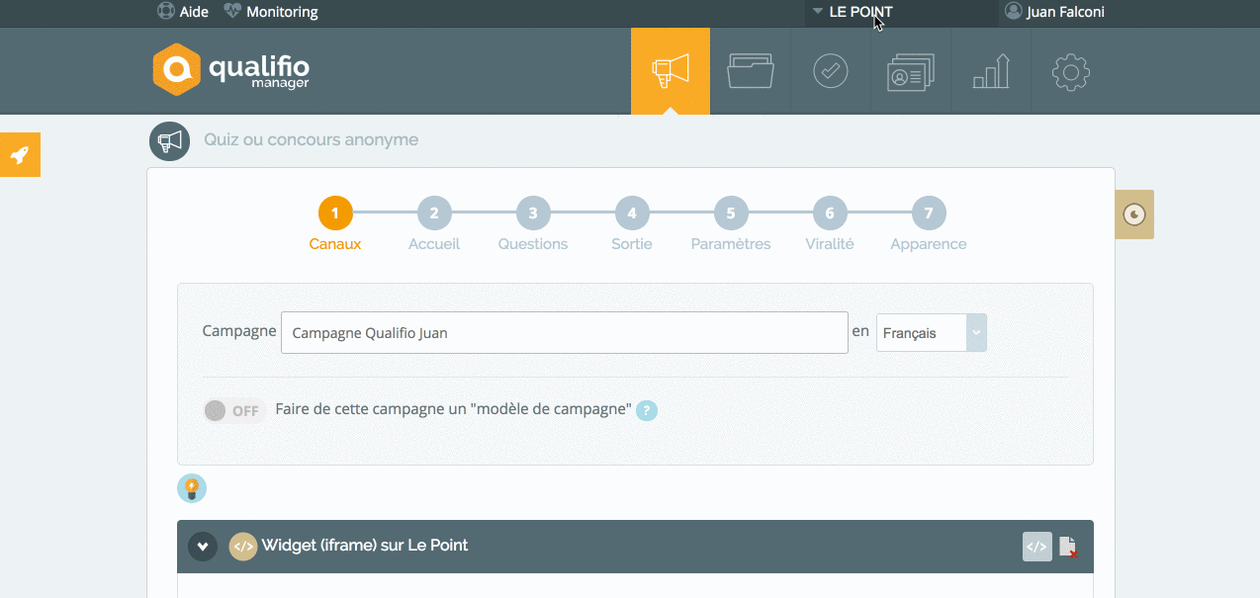Click the embed code button in Widget header
The width and height of the screenshot is (1260, 598).
1037,547
